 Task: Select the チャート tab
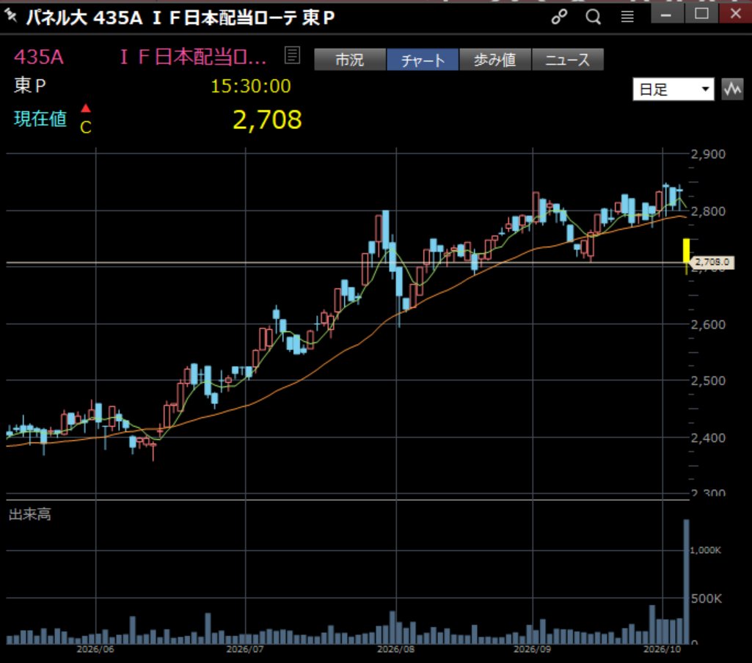pyautogui.click(x=423, y=60)
